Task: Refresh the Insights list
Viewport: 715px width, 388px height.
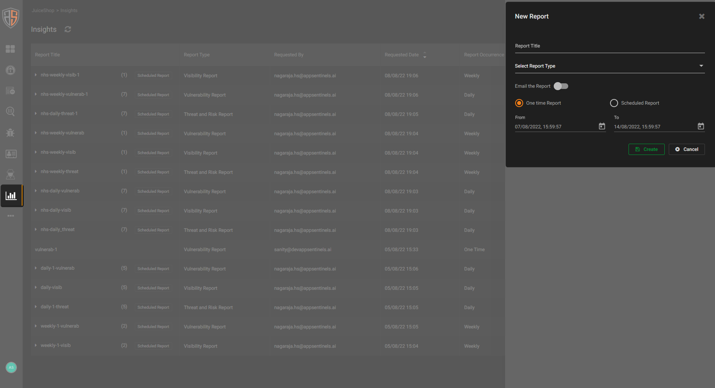Action: [68, 29]
